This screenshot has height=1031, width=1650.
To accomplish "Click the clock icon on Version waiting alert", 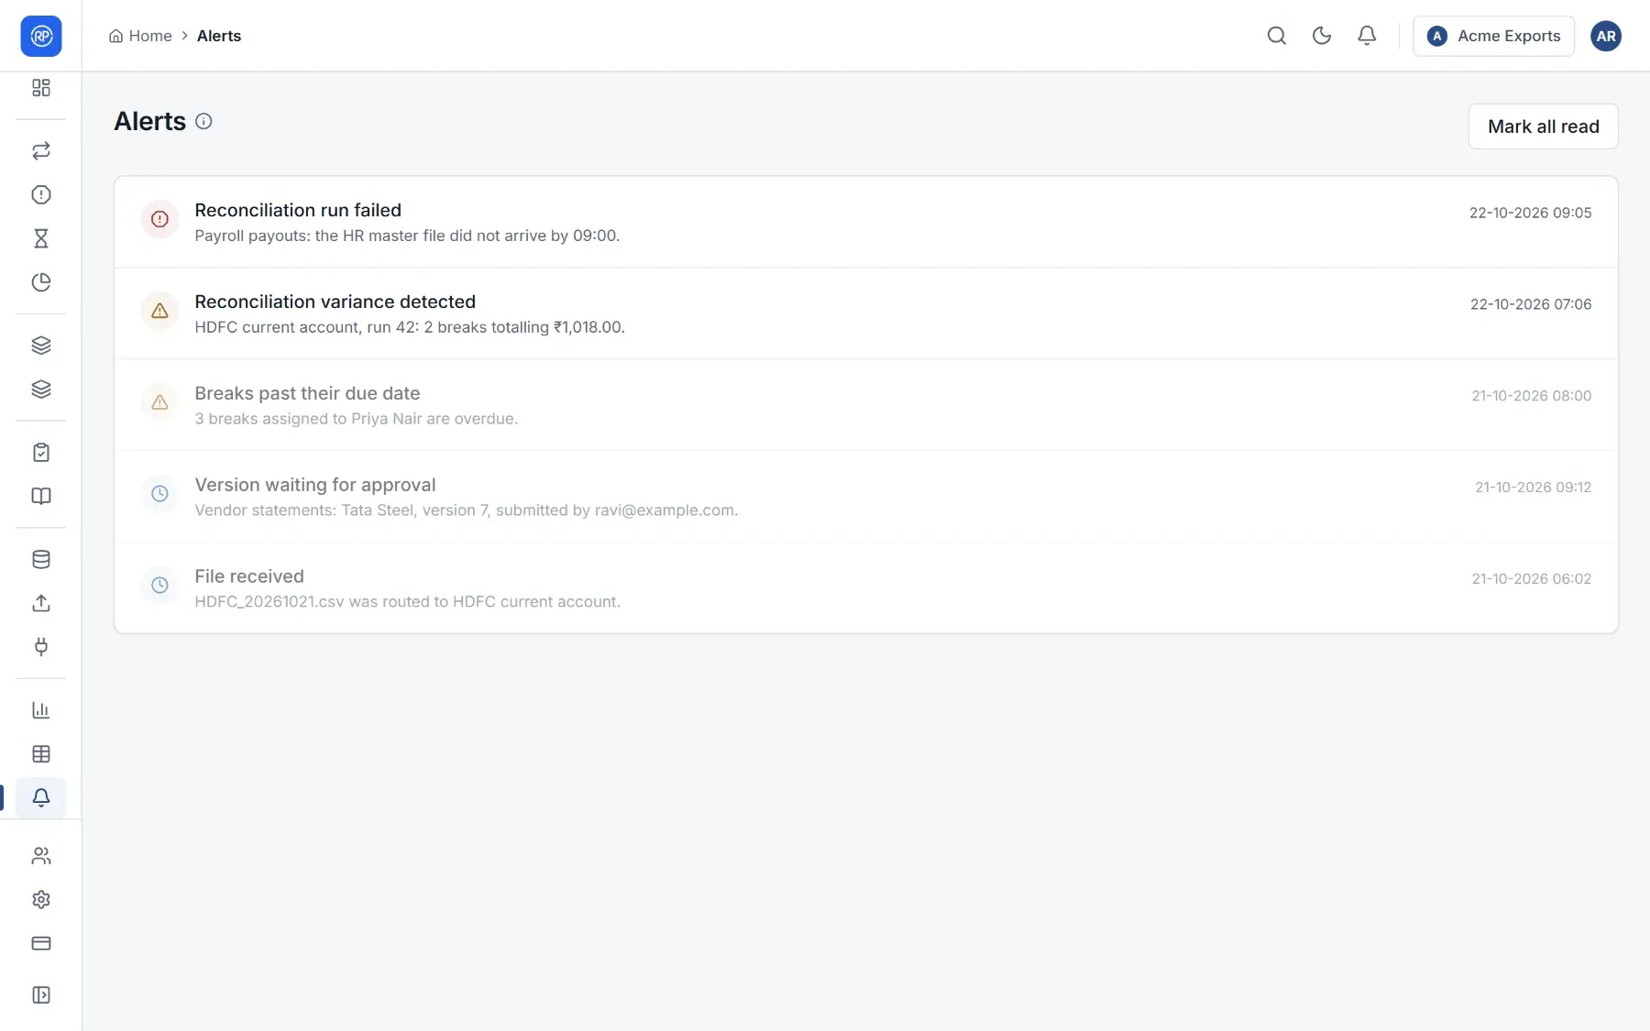I will click(x=159, y=494).
